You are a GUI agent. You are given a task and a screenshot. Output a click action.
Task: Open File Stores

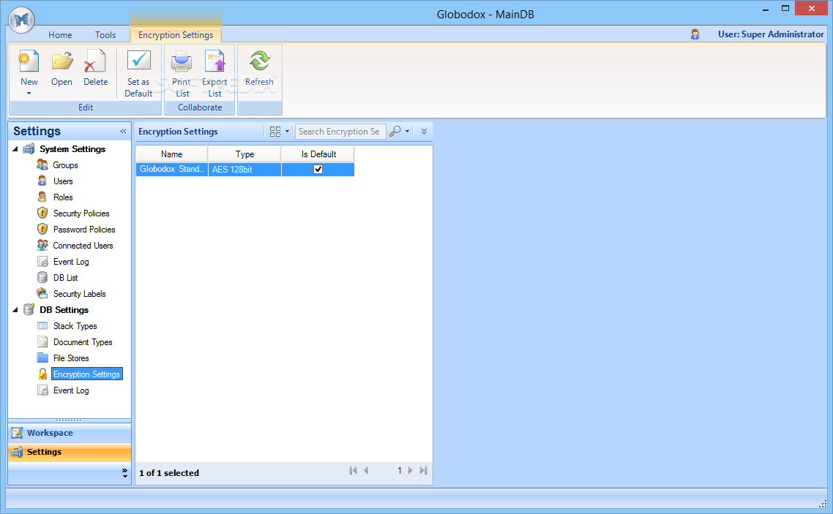pos(71,358)
